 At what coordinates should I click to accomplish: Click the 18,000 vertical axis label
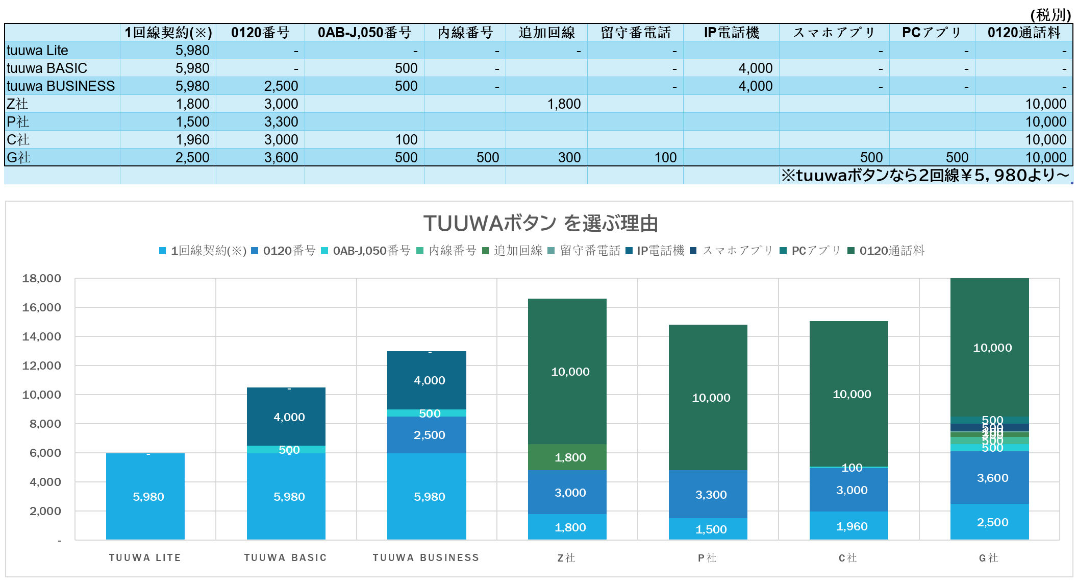pyautogui.click(x=41, y=279)
